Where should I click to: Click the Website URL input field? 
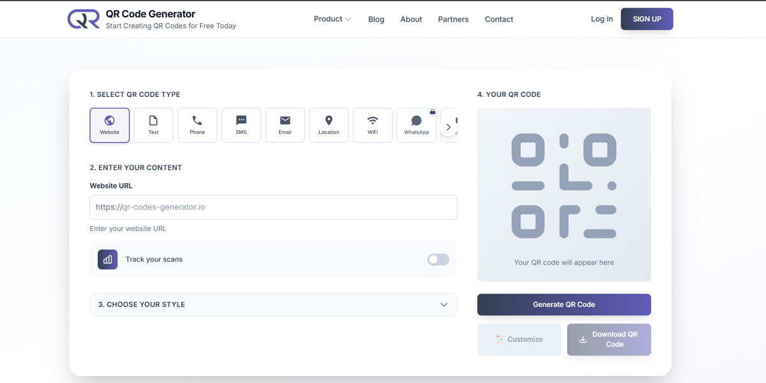[x=273, y=207]
